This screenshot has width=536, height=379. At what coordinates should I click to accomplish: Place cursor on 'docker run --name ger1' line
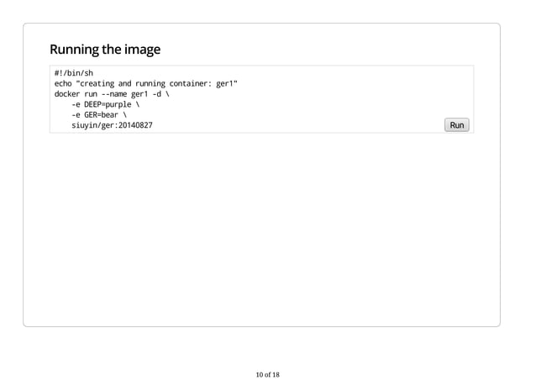(112, 94)
